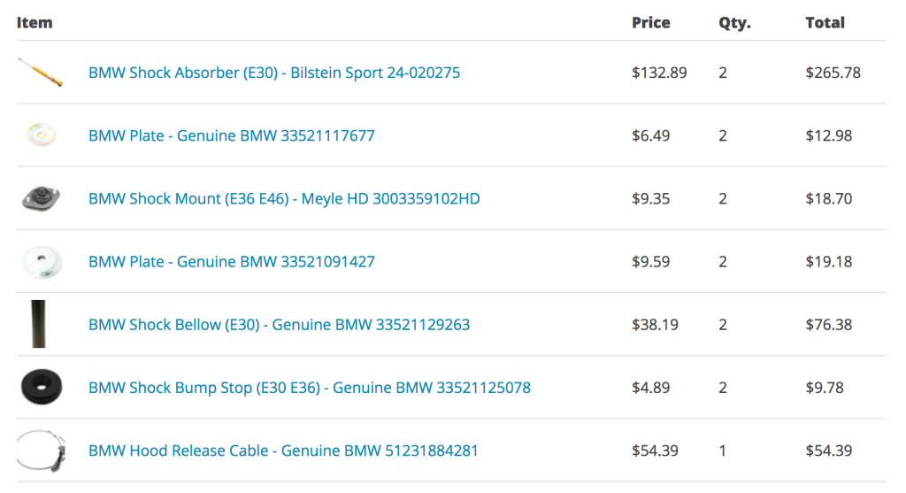This screenshot has height=493, width=906.
Task: Click the white plate 33521091427 thumbnail
Action: 42,262
